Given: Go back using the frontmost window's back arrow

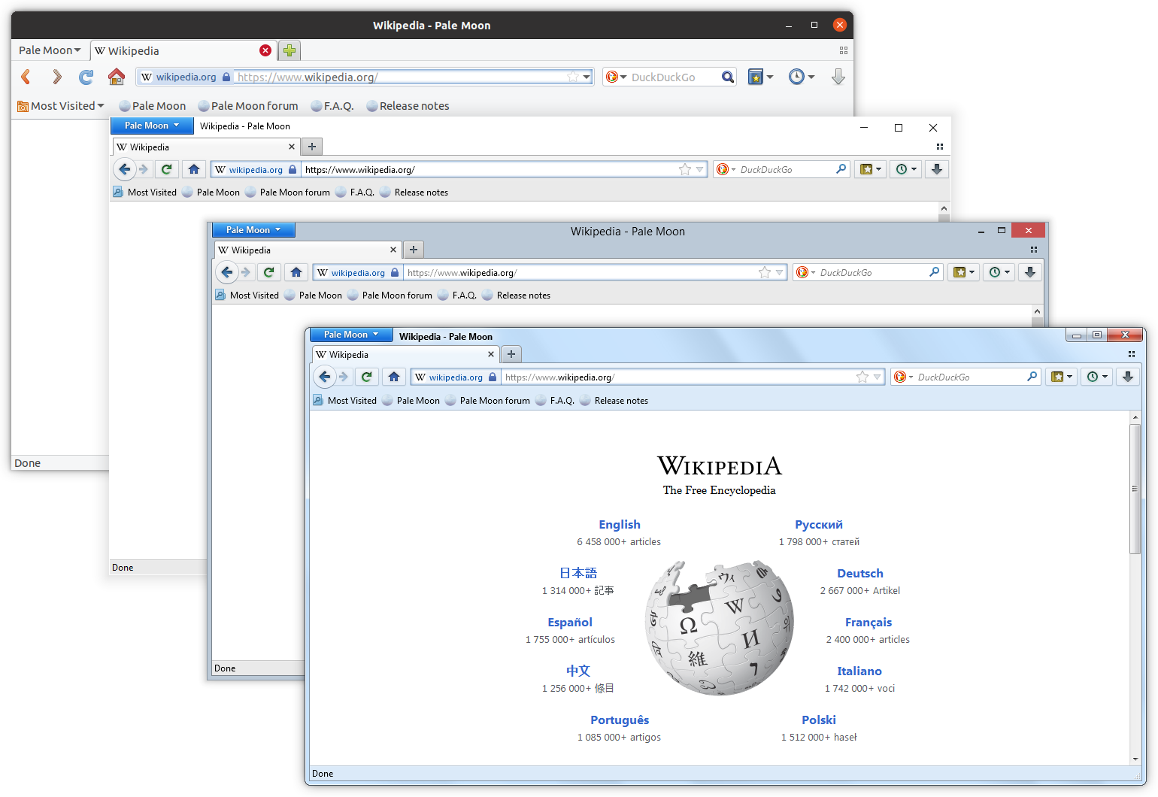Looking at the screenshot, I should click(x=324, y=377).
